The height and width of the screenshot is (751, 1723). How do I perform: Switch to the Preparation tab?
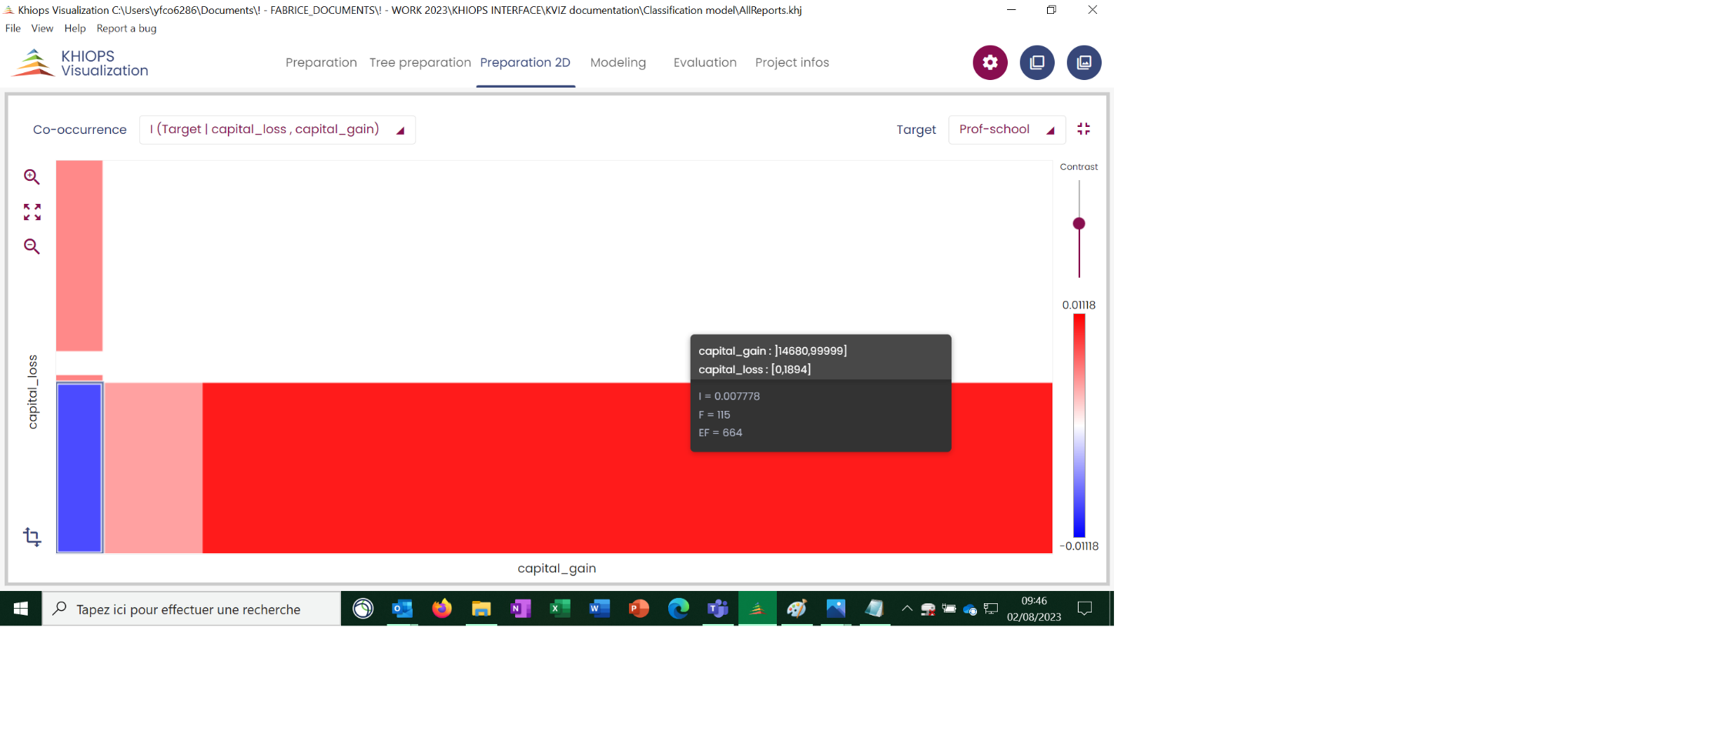click(321, 62)
